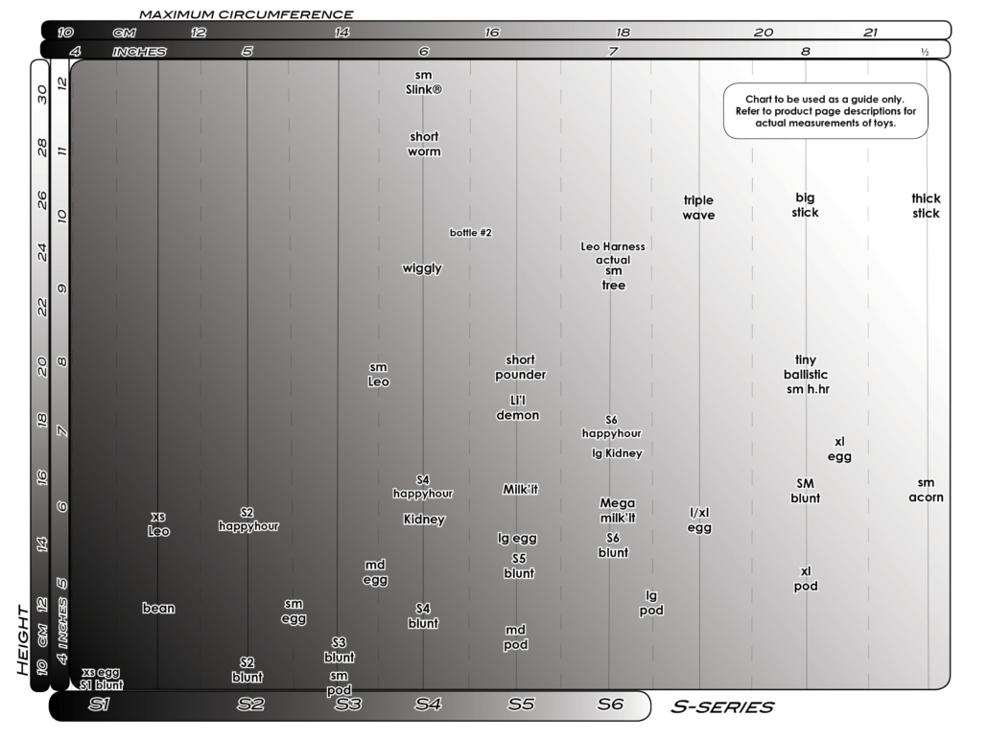This screenshot has height=740, width=988.
Task: Click the 'sm Slink®' label
Action: click(x=423, y=82)
